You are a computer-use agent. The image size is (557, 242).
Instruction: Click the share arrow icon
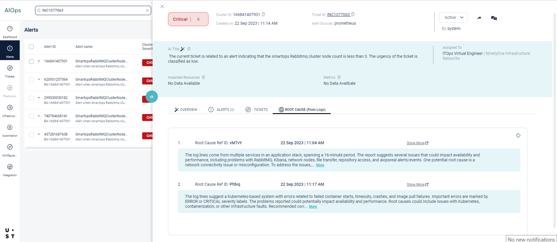point(479,18)
